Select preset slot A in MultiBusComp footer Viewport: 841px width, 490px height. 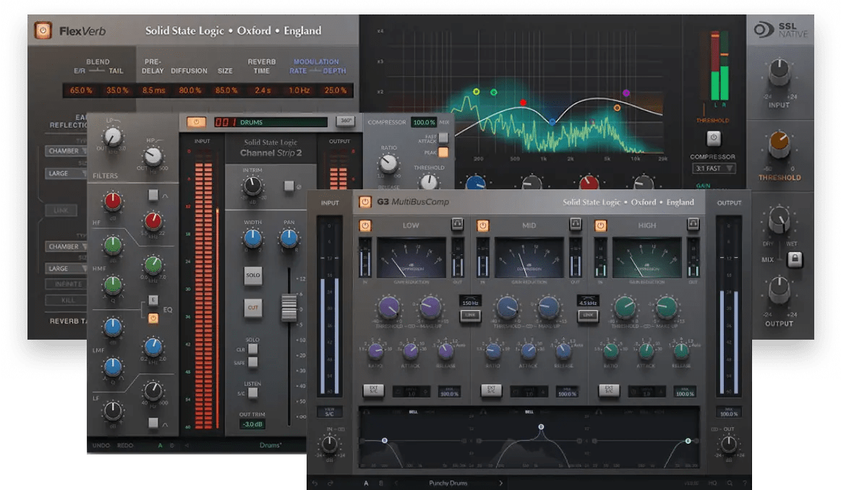(367, 483)
